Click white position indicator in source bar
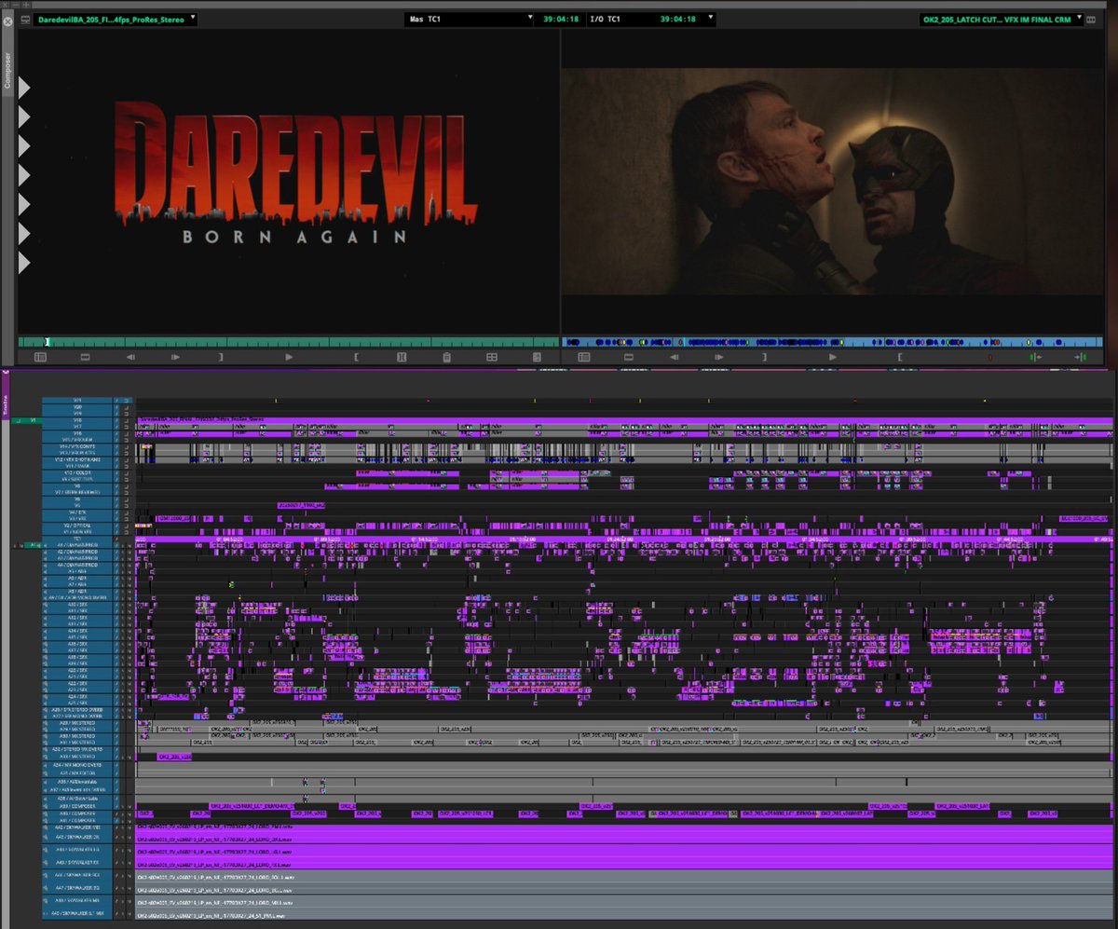1118x929 pixels. point(47,343)
